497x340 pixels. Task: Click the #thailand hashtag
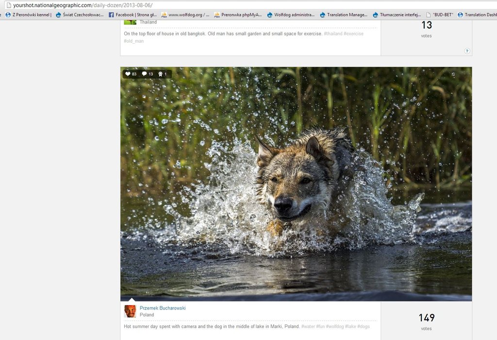pyautogui.click(x=333, y=34)
